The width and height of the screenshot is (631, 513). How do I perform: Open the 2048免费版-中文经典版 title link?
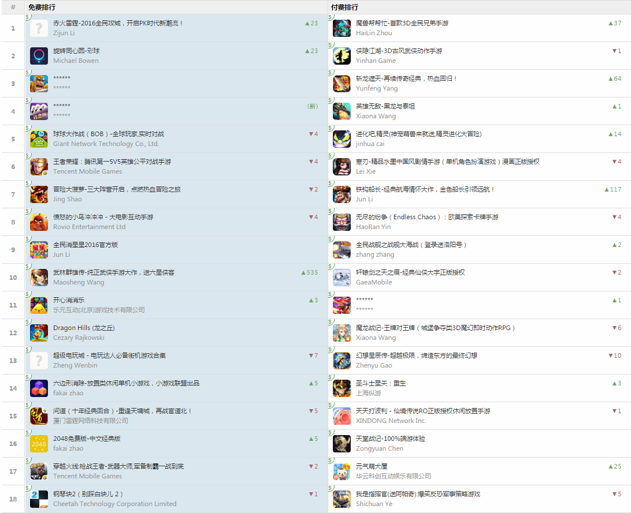87,439
